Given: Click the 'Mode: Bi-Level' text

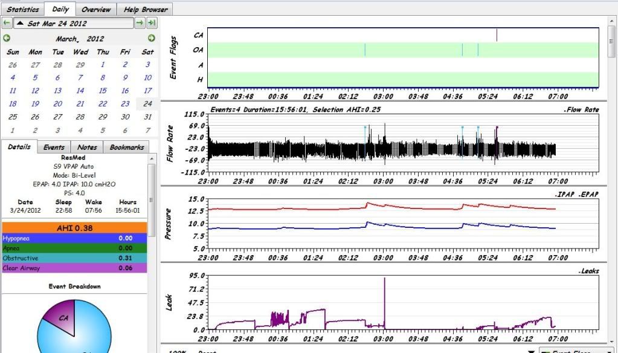Looking at the screenshot, I should tap(74, 175).
